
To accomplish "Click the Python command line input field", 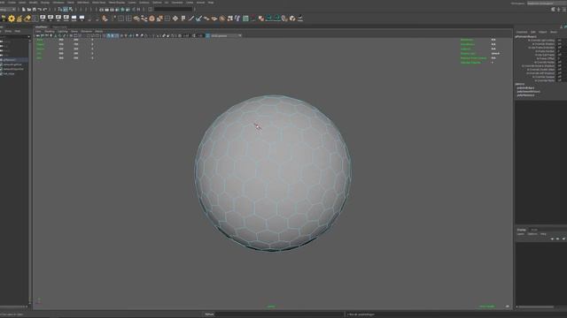I will [x=280, y=314].
